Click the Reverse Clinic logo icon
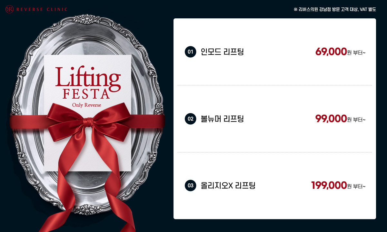The height and width of the screenshot is (232, 387). [x=9, y=9]
